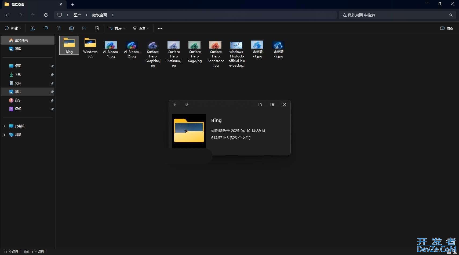Click the Delete trash icon
Image resolution: width=459 pixels, height=255 pixels.
(x=97, y=28)
